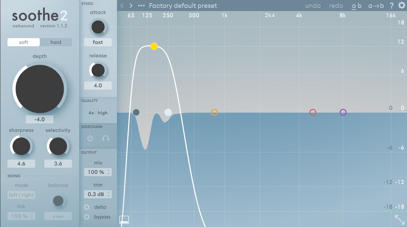Click the help question mark icon
The height and width of the screenshot is (227, 407).
[x=392, y=6]
